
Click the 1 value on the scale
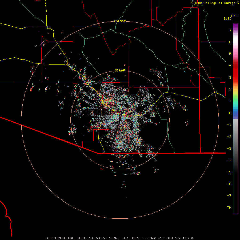coord(230,101)
